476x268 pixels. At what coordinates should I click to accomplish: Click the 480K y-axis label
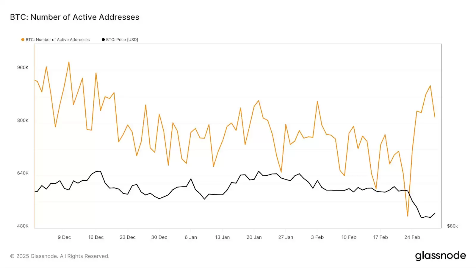23,226
